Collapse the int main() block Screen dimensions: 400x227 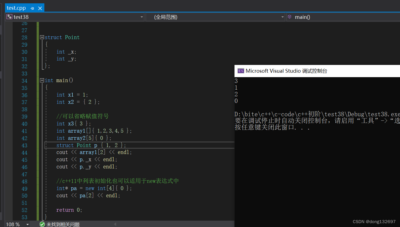click(x=42, y=80)
